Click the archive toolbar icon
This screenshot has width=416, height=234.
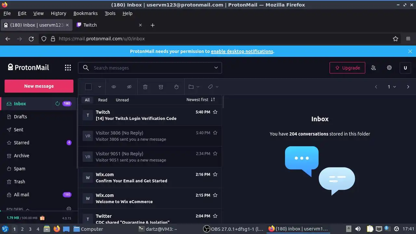pos(161,87)
